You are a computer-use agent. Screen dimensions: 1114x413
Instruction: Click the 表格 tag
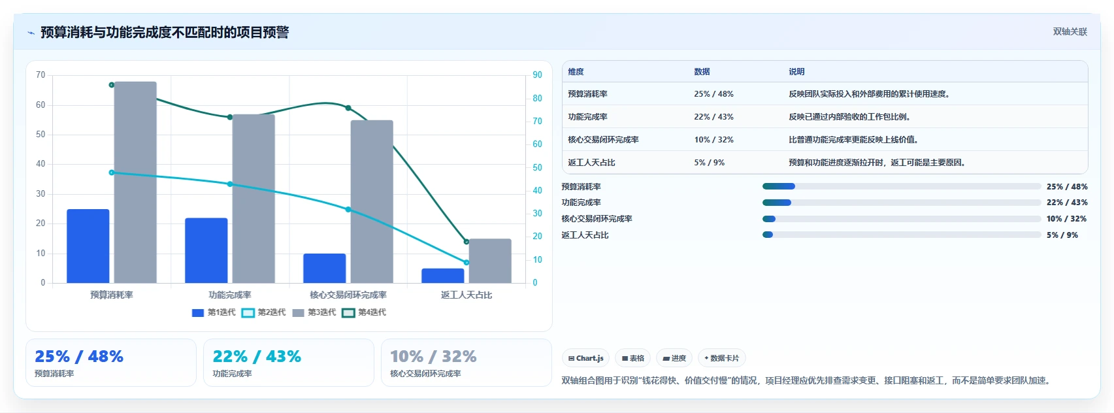(x=632, y=358)
